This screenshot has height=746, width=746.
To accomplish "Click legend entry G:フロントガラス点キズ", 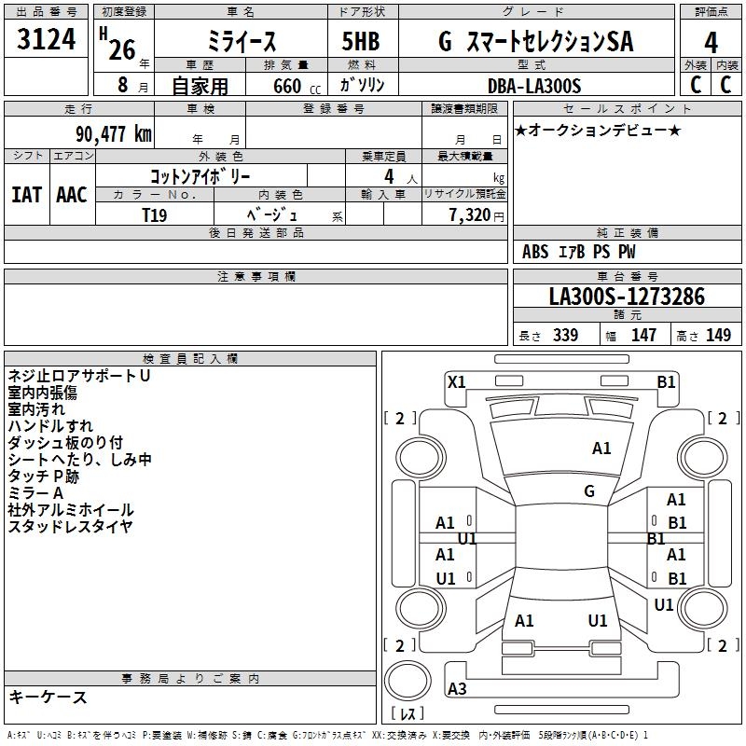I will (328, 735).
